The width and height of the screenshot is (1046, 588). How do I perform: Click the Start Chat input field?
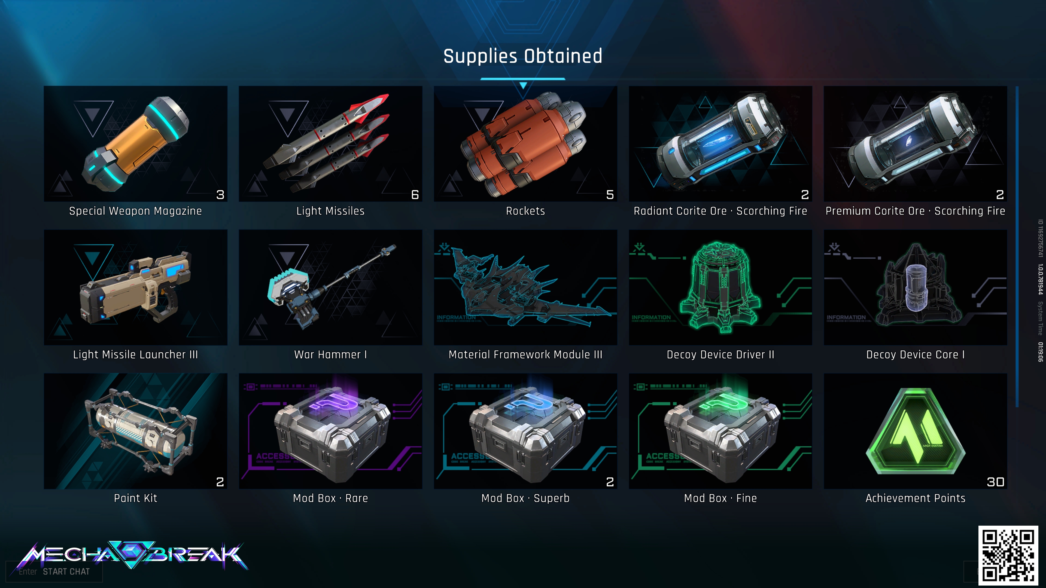click(x=54, y=571)
